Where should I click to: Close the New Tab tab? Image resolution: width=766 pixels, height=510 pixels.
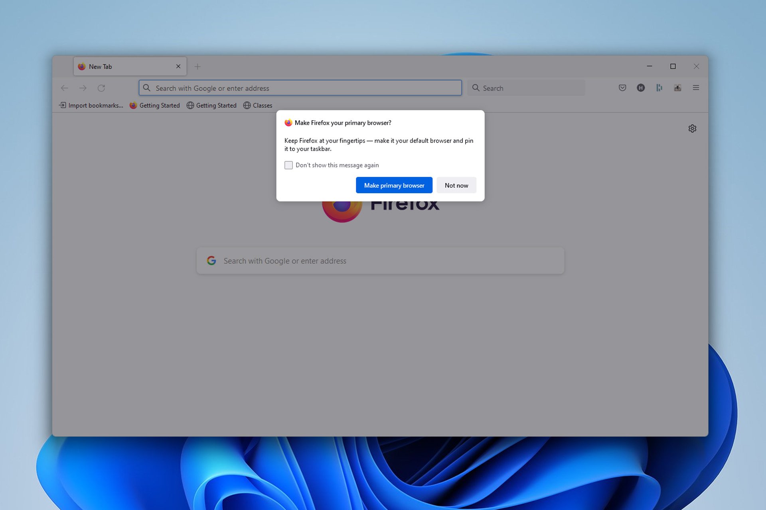[178, 67]
